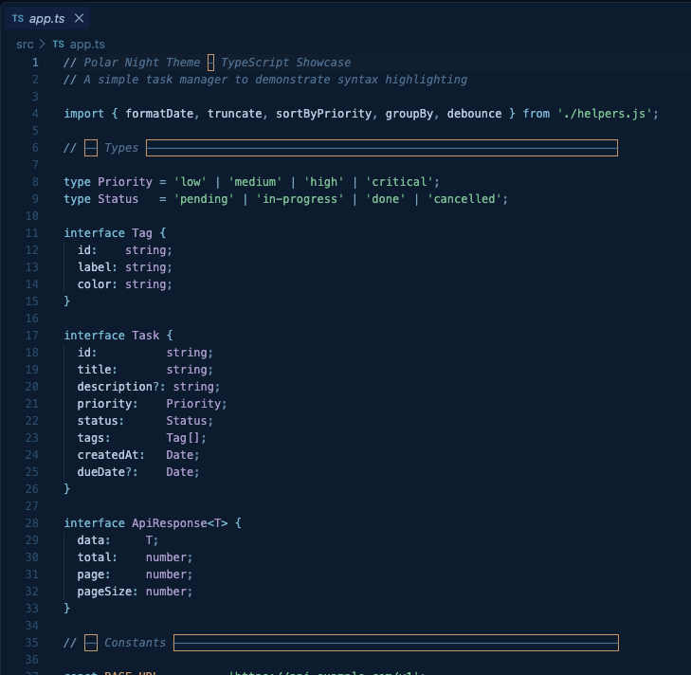Click the 'Constants' section comment
This screenshot has height=675, width=691.
coord(135,643)
